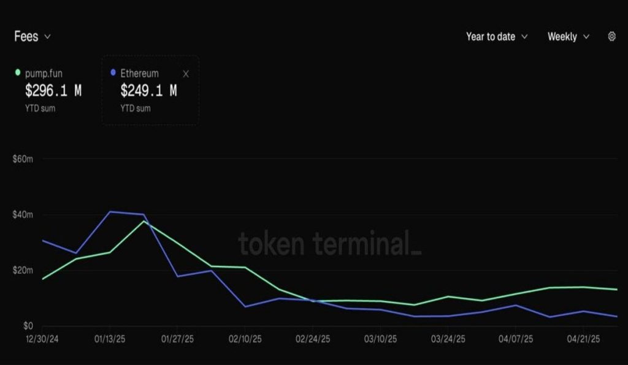628x365 pixels.
Task: Open the Weekly granularity dropdown
Action: point(568,37)
